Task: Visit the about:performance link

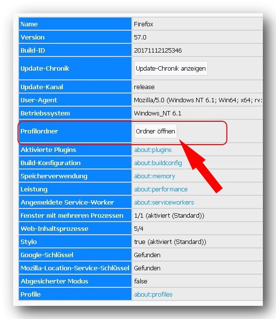Action: click(x=161, y=189)
